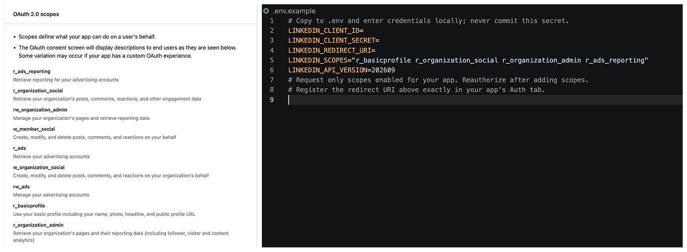Screen dimensions: 687x252
Task: Click 'Manage your organization's pages' description
Action: (x=81, y=118)
